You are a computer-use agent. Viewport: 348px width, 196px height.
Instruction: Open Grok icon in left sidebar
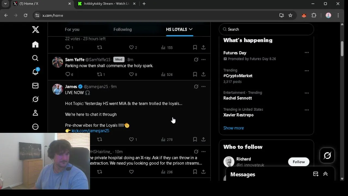(x=35, y=99)
